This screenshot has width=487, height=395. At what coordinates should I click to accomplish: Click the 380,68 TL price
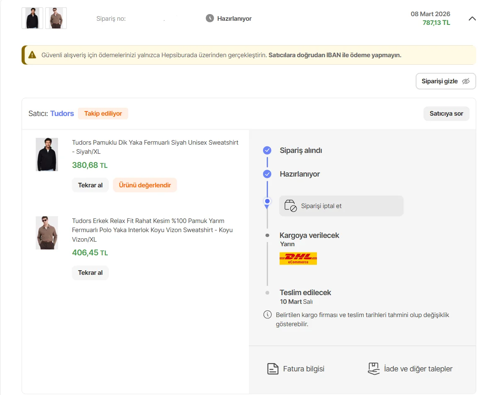point(90,165)
